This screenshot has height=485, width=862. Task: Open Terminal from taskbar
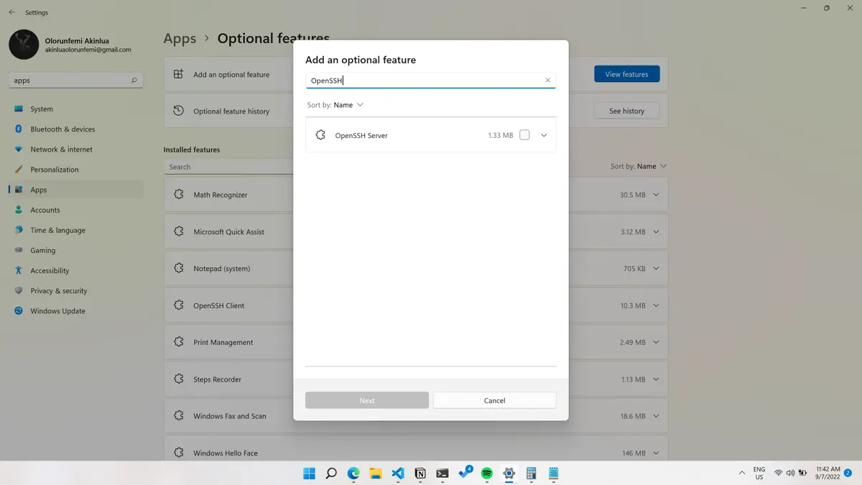click(442, 474)
